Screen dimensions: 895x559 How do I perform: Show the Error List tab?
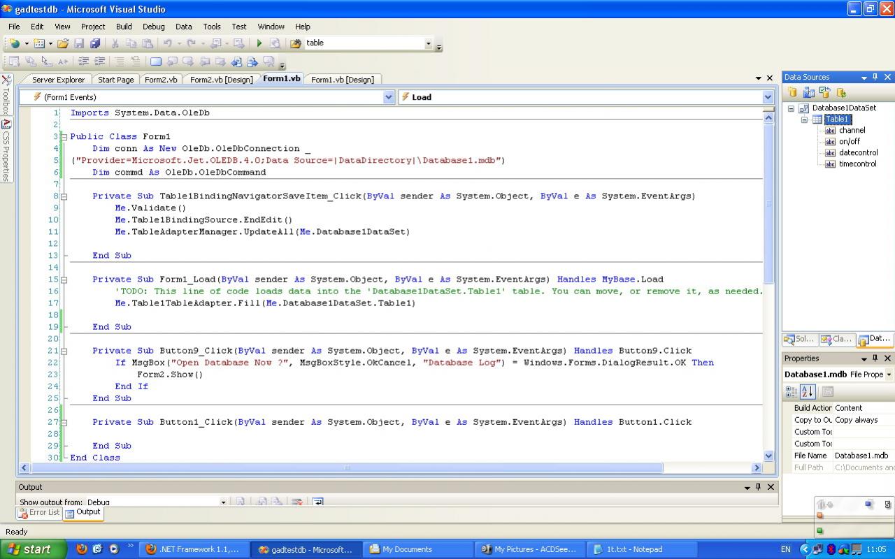[39, 512]
